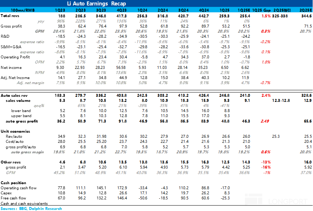Click the 2Q25E column header

pyautogui.click(x=306, y=10)
